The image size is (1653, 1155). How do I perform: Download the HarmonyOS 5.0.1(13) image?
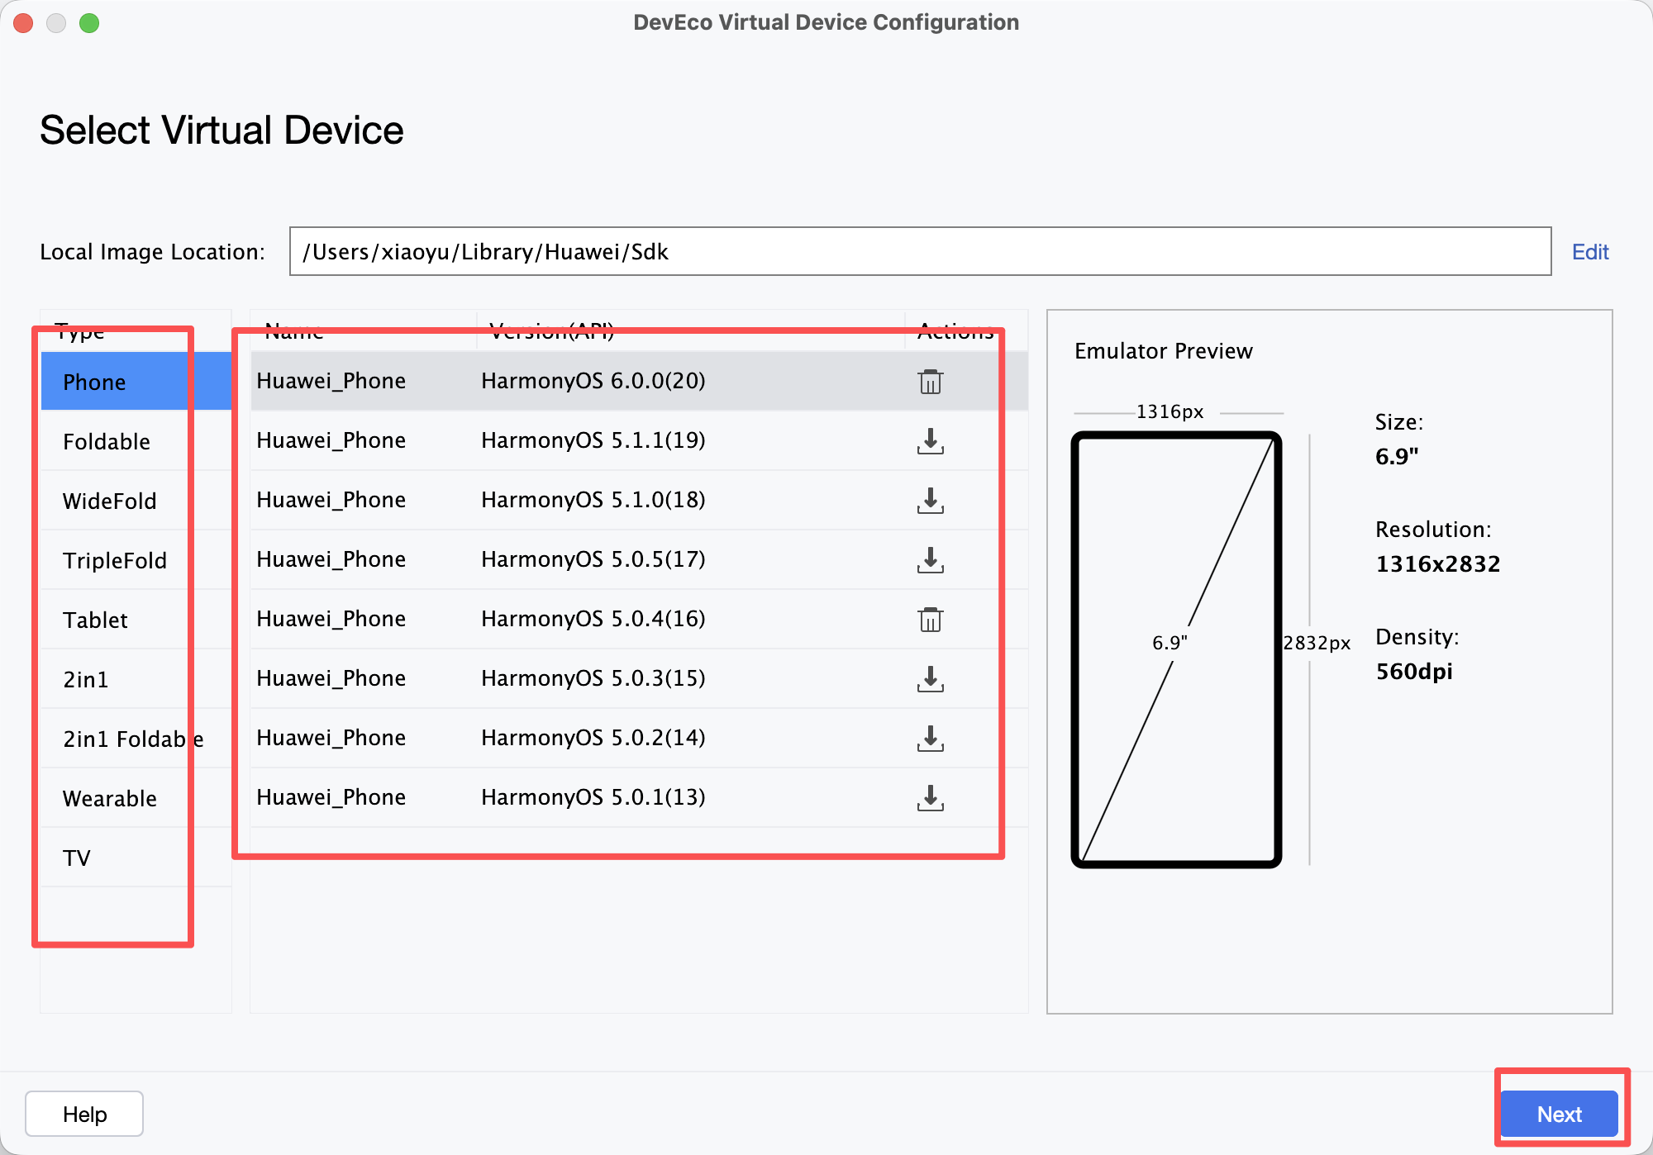click(x=930, y=798)
